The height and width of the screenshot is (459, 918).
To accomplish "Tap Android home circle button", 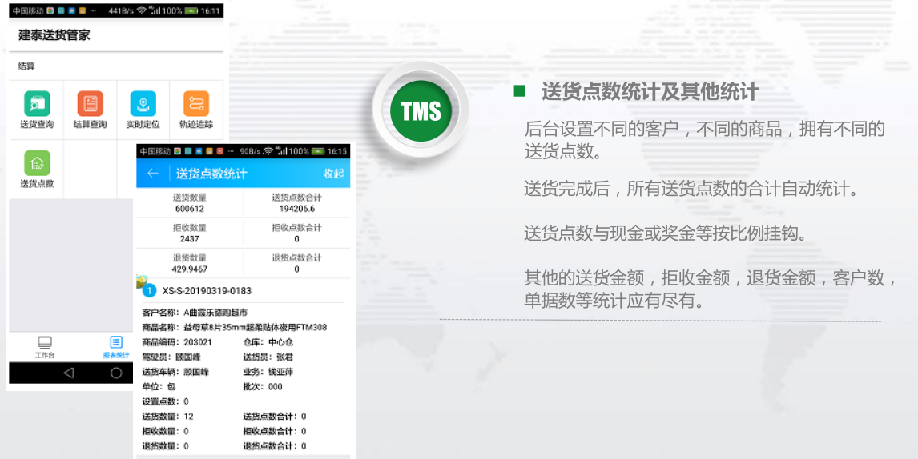I will click(x=116, y=373).
